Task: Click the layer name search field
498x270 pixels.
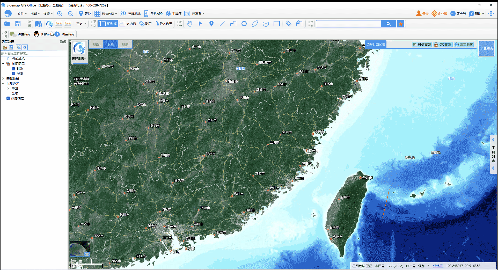Action: click(34, 54)
